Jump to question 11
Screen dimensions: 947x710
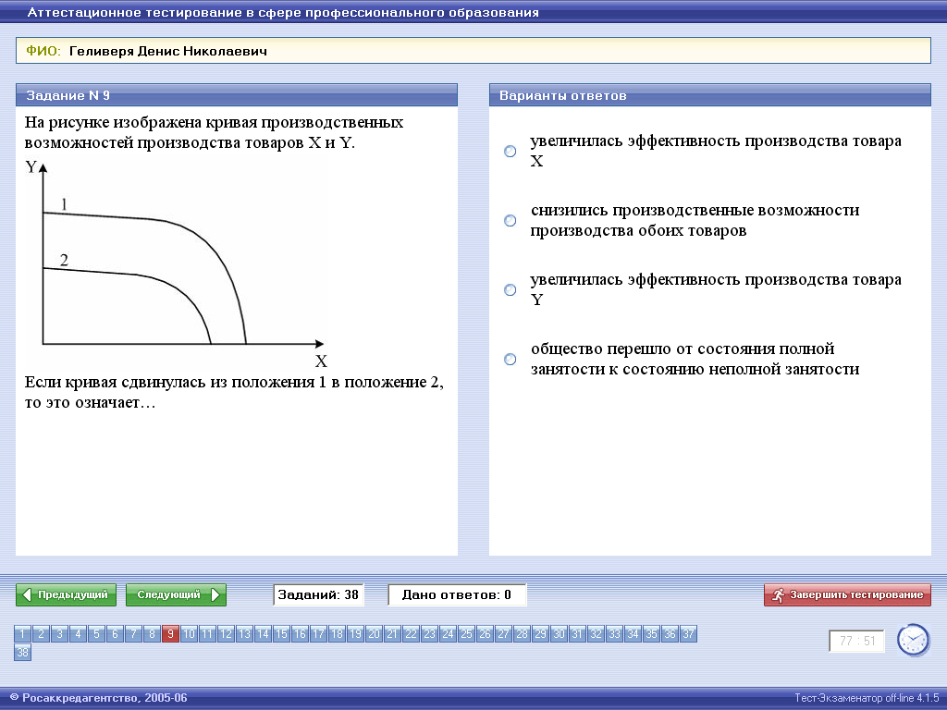coord(207,634)
